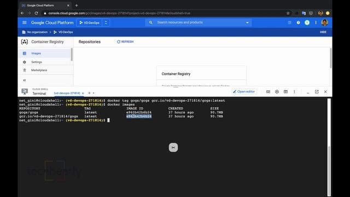Open the notifications badge icon
The width and height of the screenshot is (350, 197).
coord(307,22)
